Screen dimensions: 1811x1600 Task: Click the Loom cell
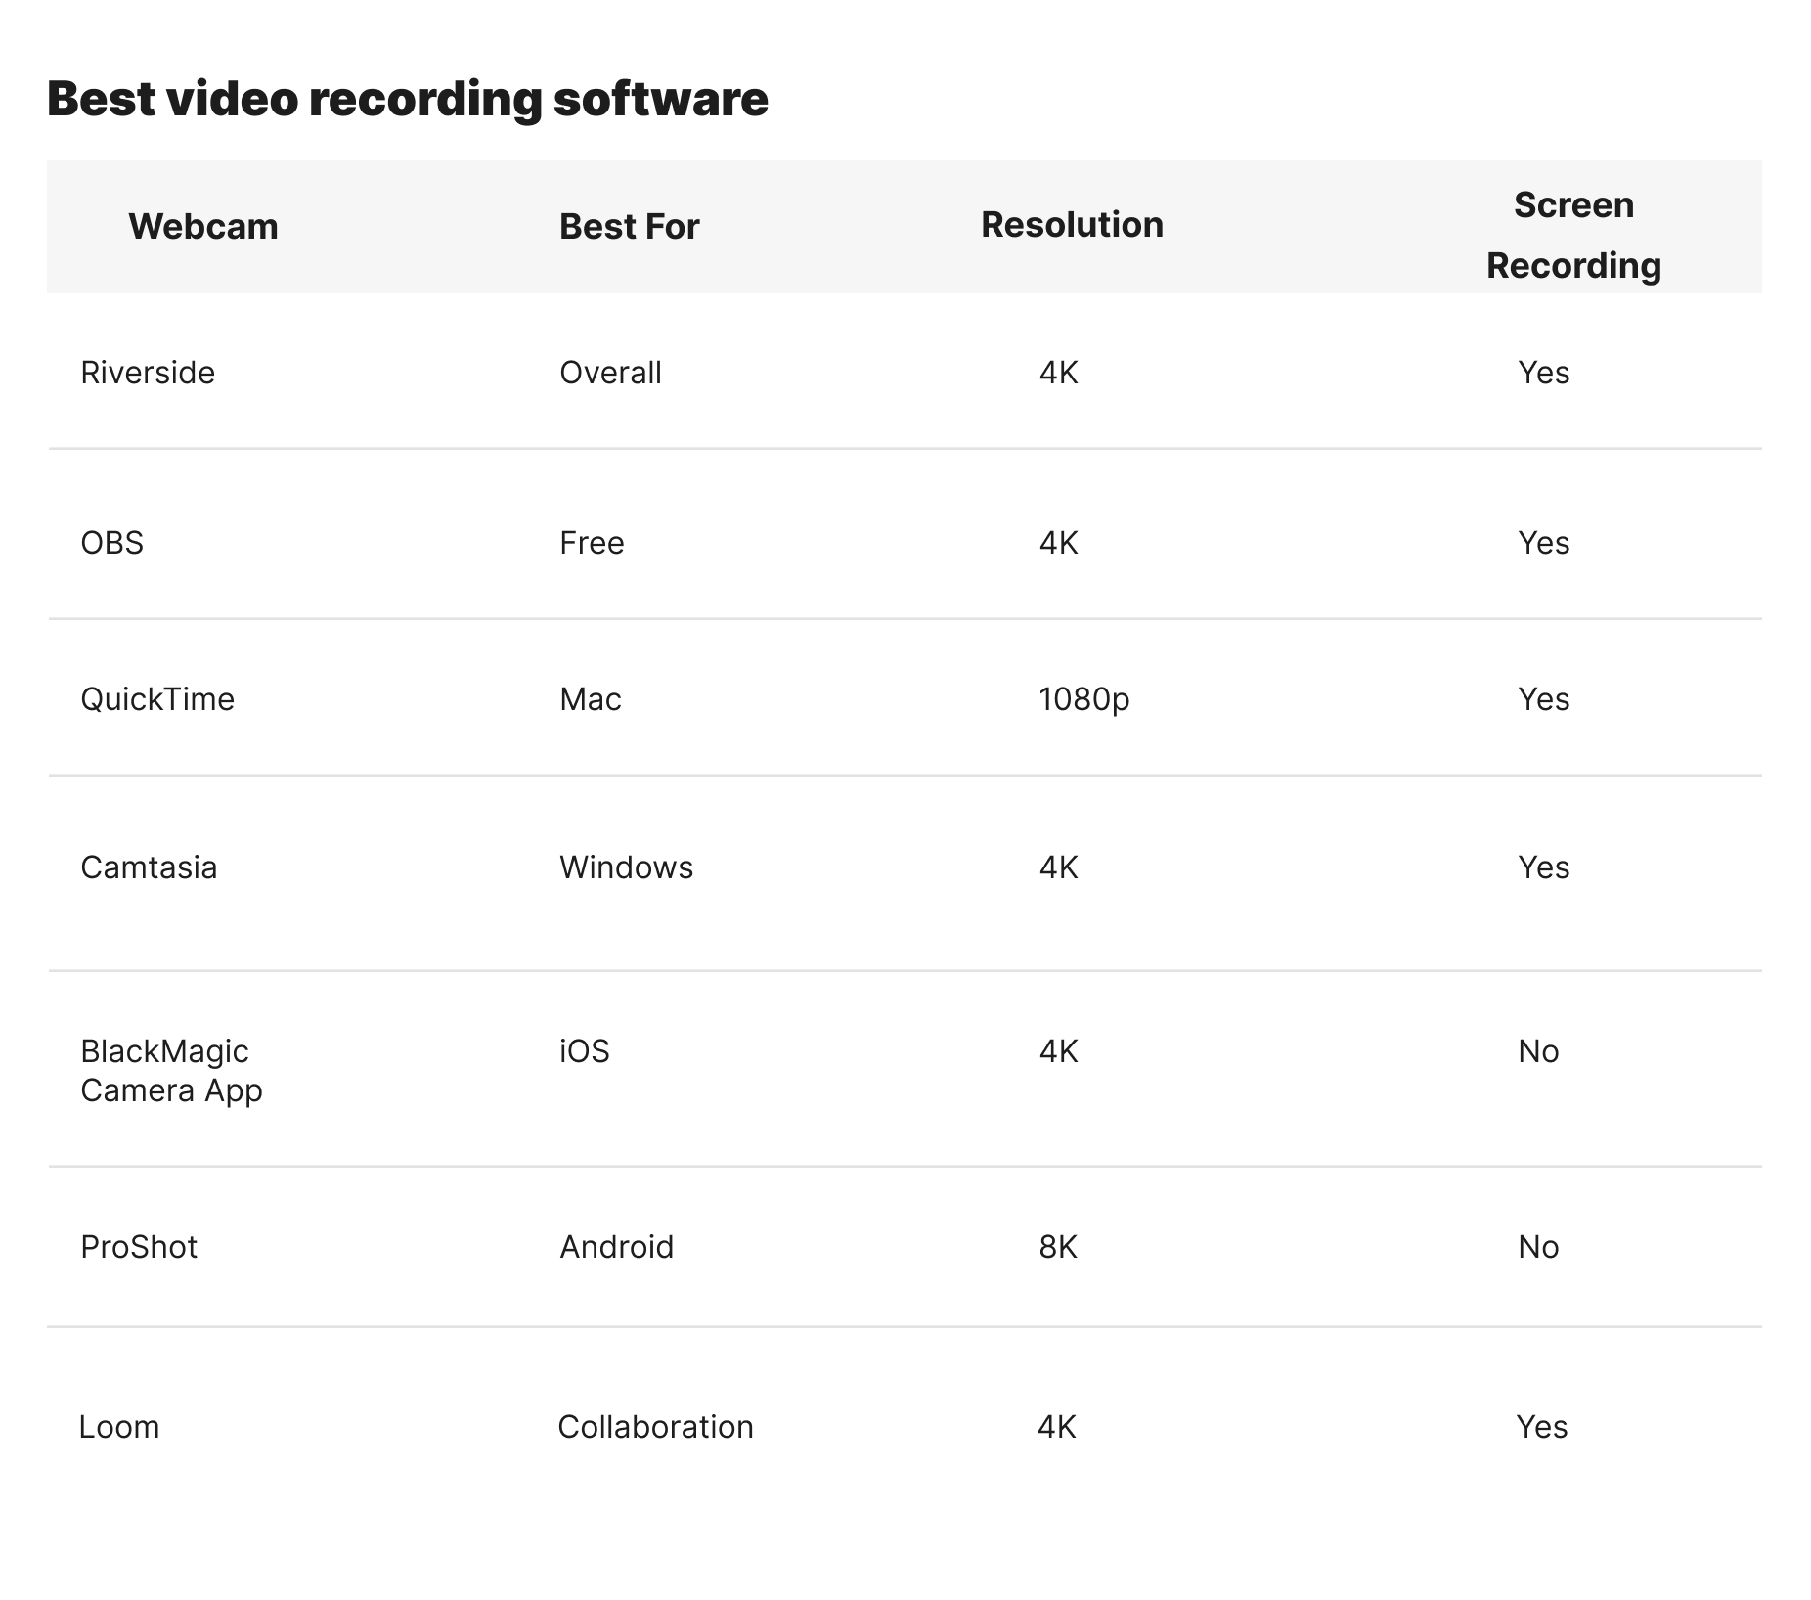pyautogui.click(x=118, y=1427)
